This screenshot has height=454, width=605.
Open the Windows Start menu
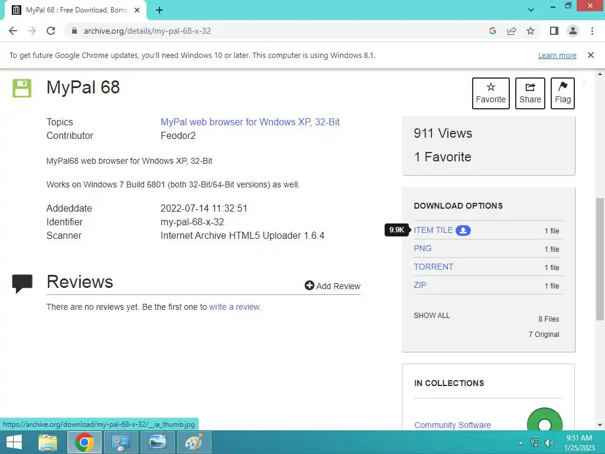click(14, 442)
